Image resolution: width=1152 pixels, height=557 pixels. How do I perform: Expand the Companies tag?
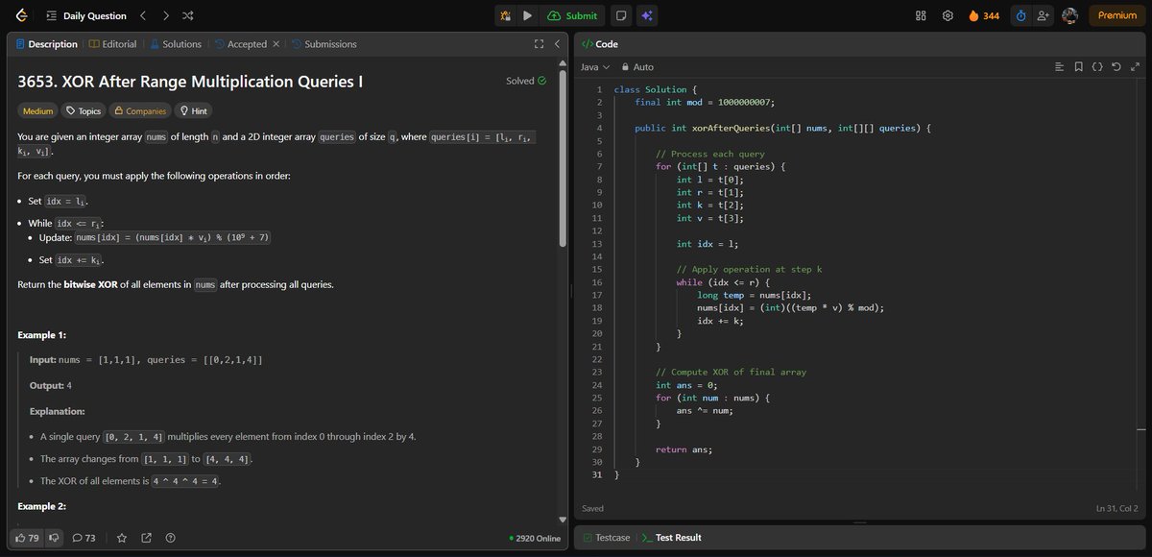pos(141,110)
